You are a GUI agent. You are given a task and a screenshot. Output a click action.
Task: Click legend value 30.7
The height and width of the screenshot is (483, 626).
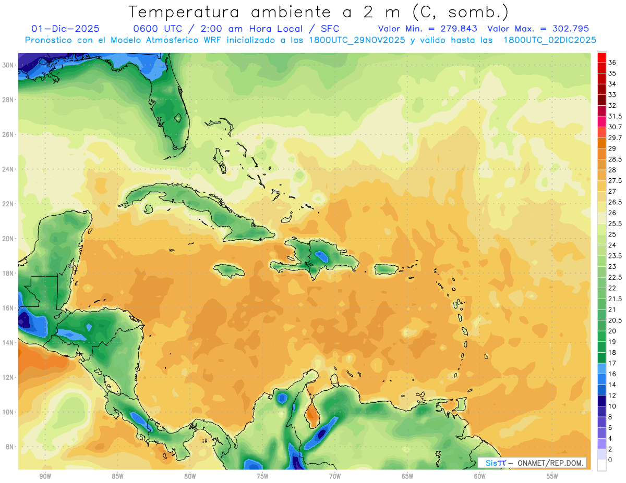[x=615, y=127]
